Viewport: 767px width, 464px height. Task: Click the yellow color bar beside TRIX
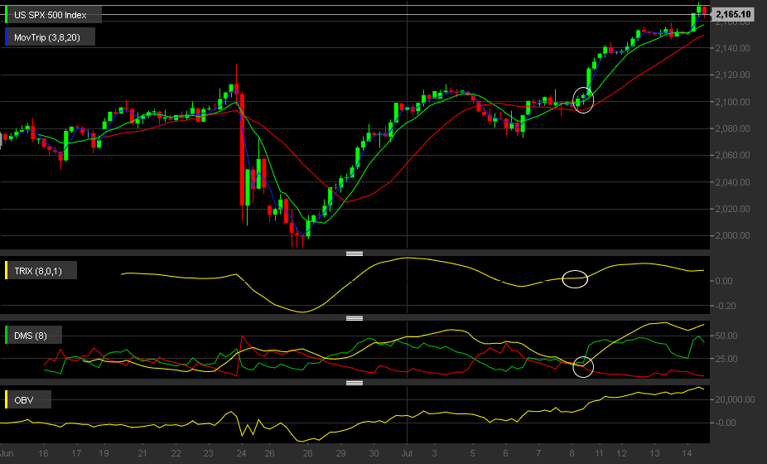click(x=7, y=271)
